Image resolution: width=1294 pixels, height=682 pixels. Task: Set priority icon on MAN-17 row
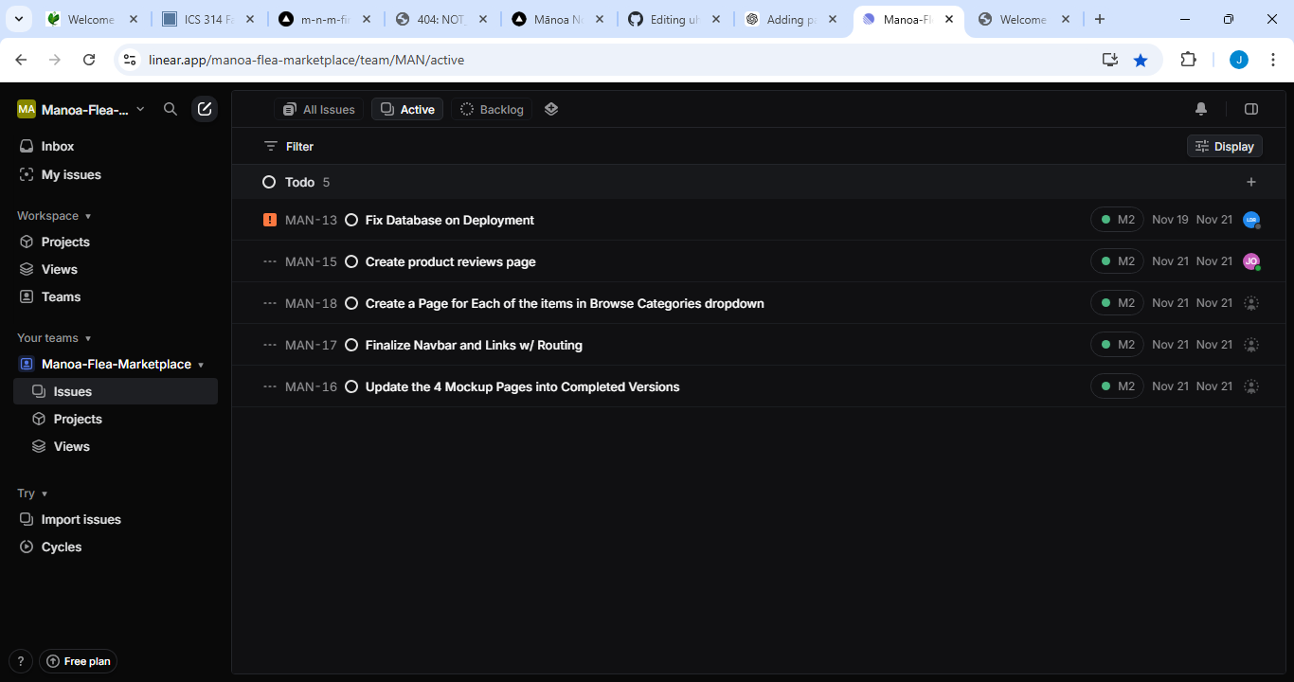pyautogui.click(x=270, y=345)
